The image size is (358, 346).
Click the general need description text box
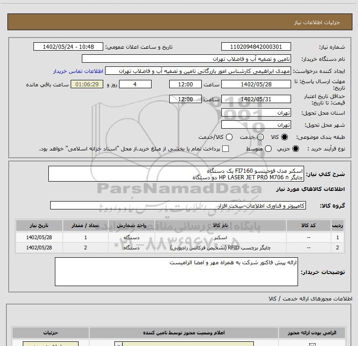click(x=176, y=174)
